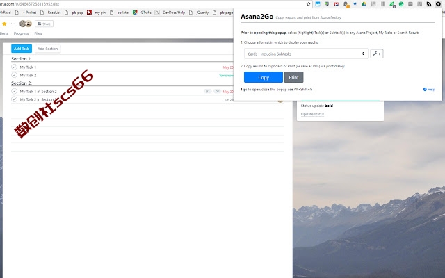Open the Asana2Go extension icon in toolbar
The width and height of the screenshot is (445, 278).
(439, 4)
